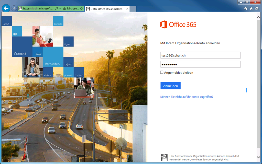Open browser Tools gear icon

point(257,8)
